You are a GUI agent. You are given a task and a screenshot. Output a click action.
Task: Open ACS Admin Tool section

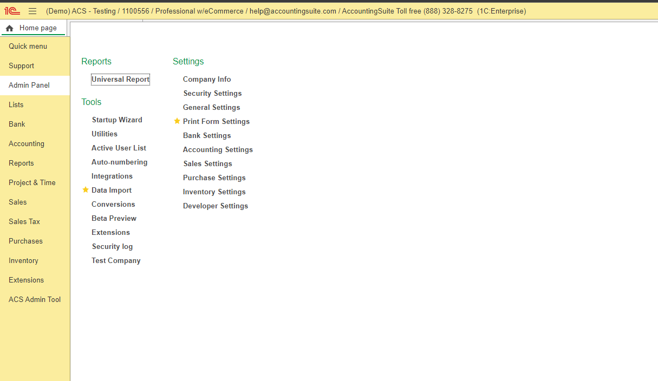(x=35, y=300)
